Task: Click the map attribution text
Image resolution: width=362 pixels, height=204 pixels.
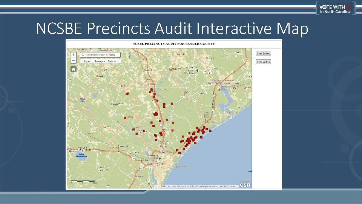Action: 196,186
